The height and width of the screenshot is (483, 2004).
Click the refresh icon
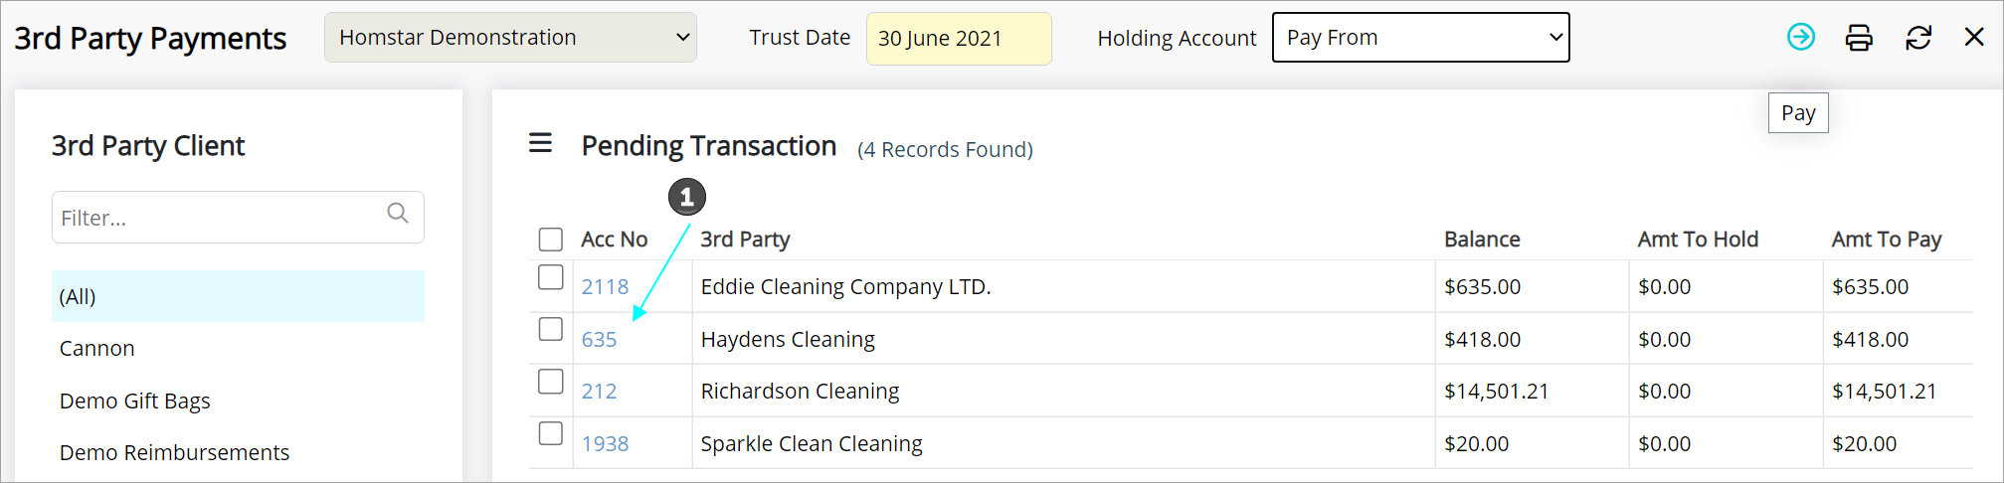pyautogui.click(x=1918, y=38)
